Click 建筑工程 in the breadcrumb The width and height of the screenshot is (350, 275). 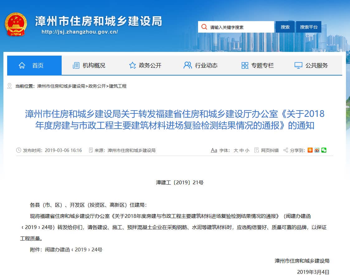coord(118,86)
